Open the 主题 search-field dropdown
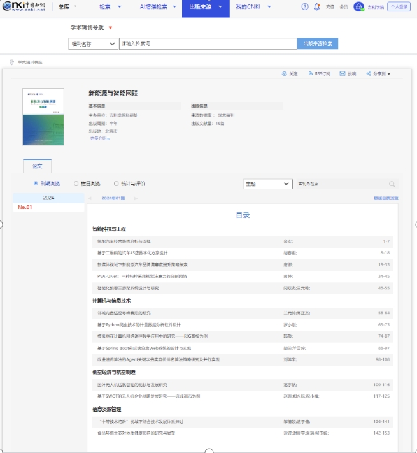The image size is (417, 453). tap(267, 183)
